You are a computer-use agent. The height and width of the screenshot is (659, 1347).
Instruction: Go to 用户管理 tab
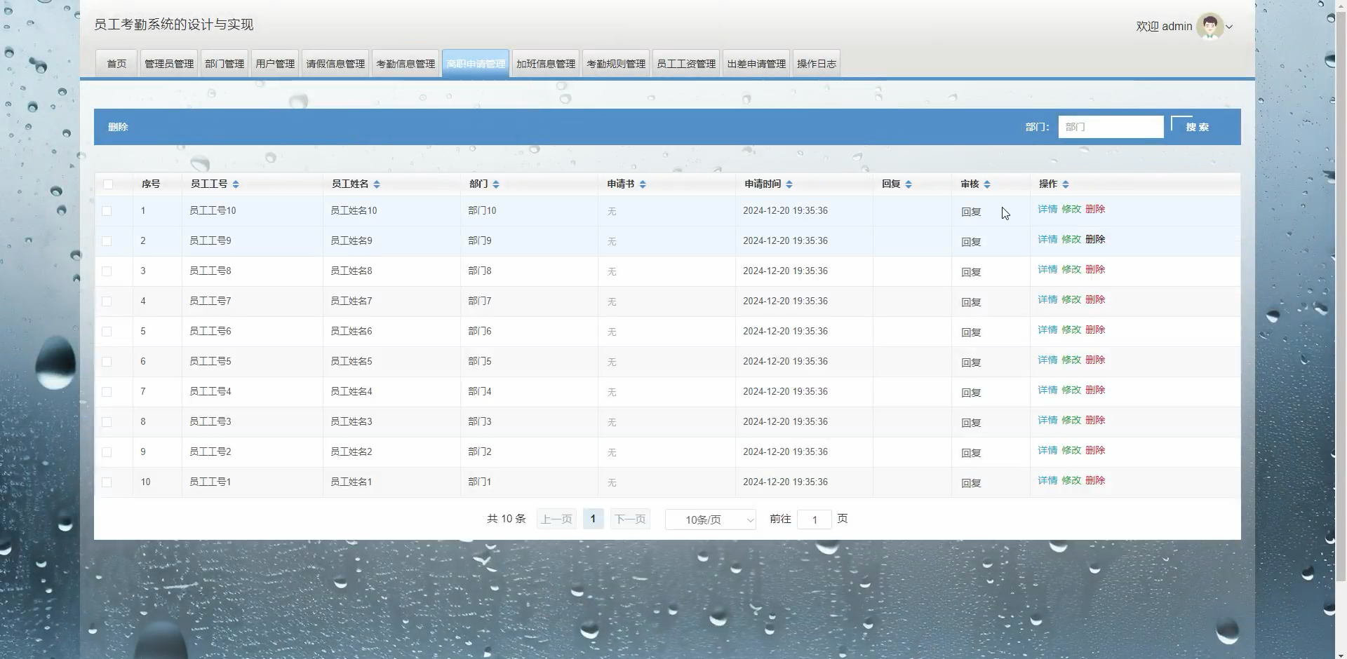point(275,64)
